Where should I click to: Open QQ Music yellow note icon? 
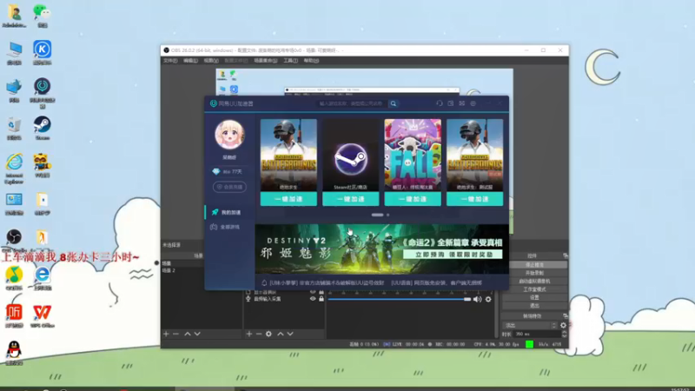point(14,278)
